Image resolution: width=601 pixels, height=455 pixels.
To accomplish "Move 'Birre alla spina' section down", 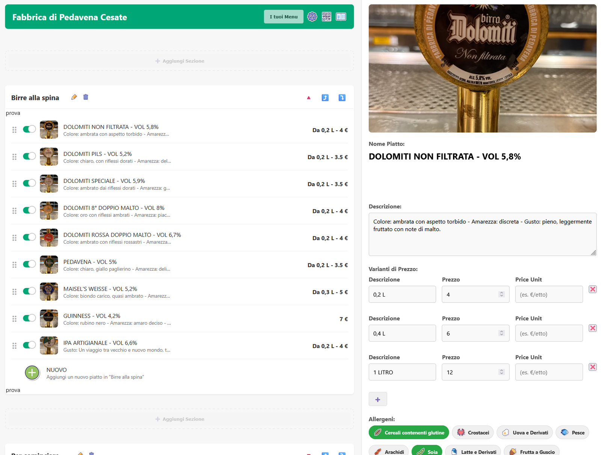I will coord(342,98).
